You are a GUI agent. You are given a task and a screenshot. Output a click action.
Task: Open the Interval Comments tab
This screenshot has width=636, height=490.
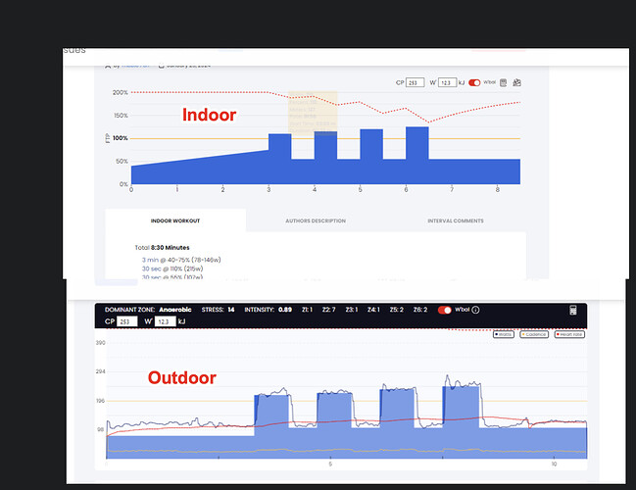click(x=456, y=220)
